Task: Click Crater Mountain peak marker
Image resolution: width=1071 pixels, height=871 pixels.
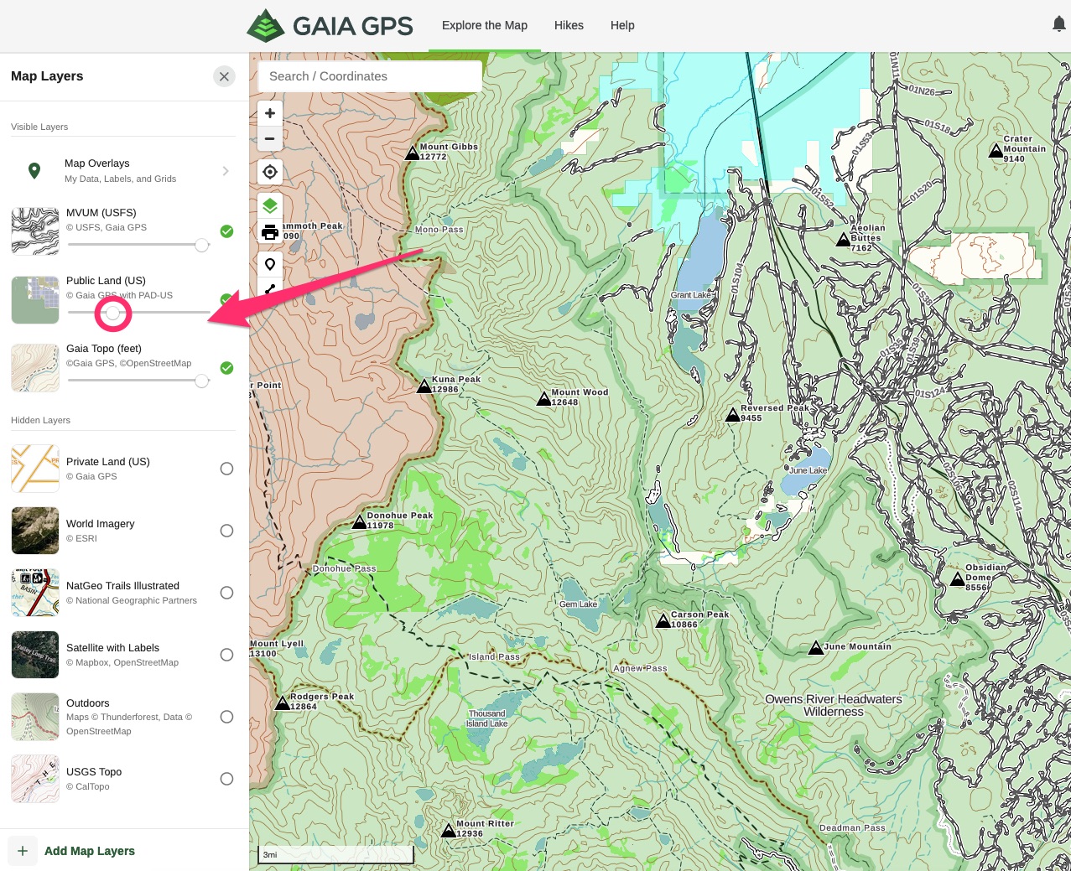Action: pyautogui.click(x=996, y=151)
